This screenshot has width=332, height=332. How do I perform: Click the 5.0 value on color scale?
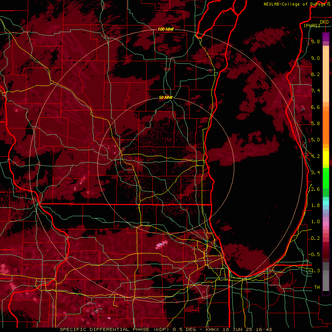tap(315, 140)
